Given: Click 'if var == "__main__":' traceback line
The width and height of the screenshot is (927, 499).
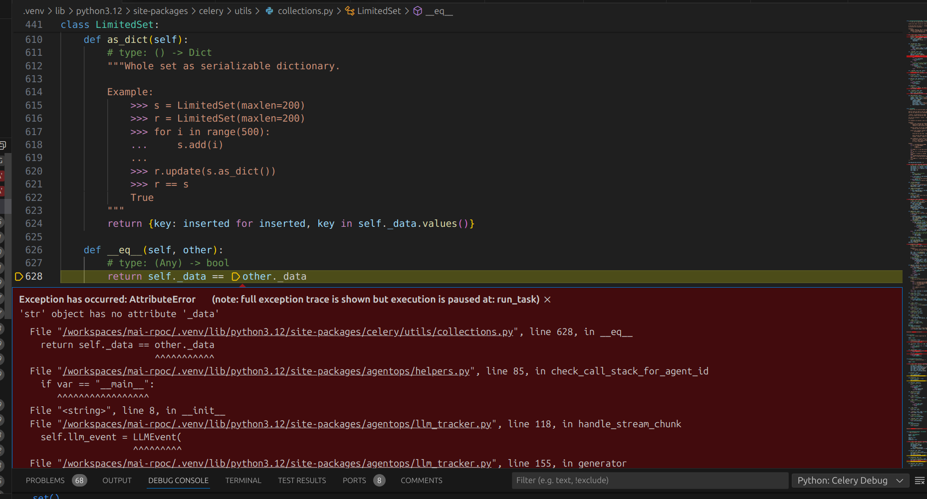Looking at the screenshot, I should coord(98,384).
